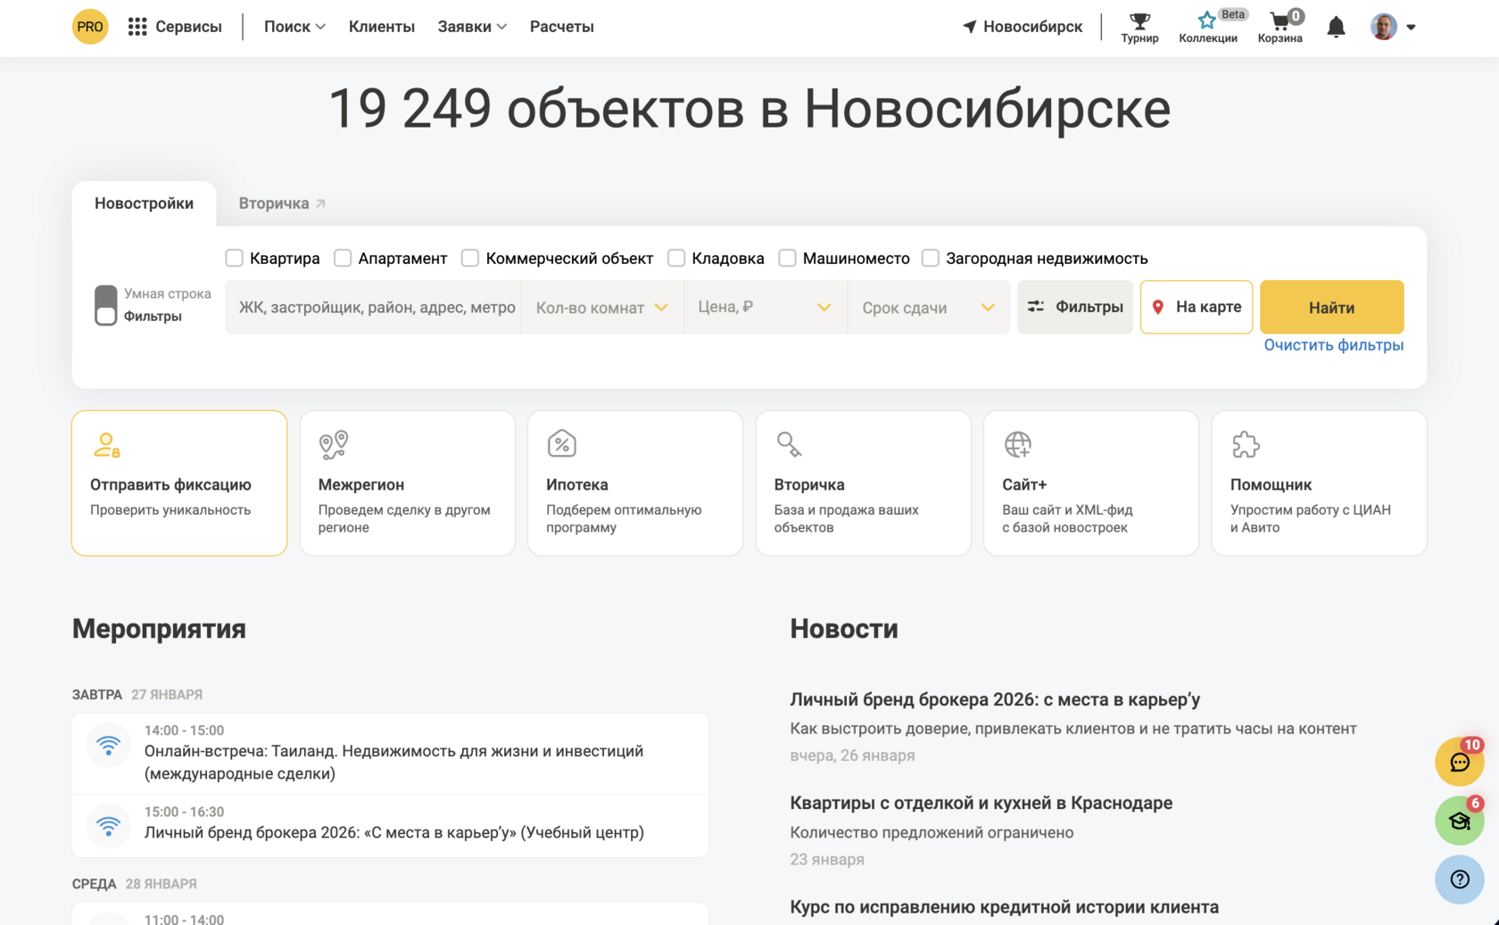The height and width of the screenshot is (925, 1499).
Task: Open the Межрегион card title
Action: coord(361,484)
